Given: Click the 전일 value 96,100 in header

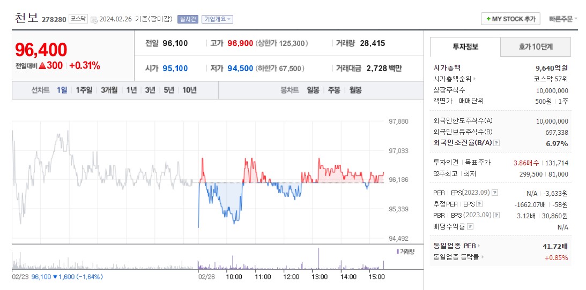Looking at the screenshot, I should [x=175, y=43].
